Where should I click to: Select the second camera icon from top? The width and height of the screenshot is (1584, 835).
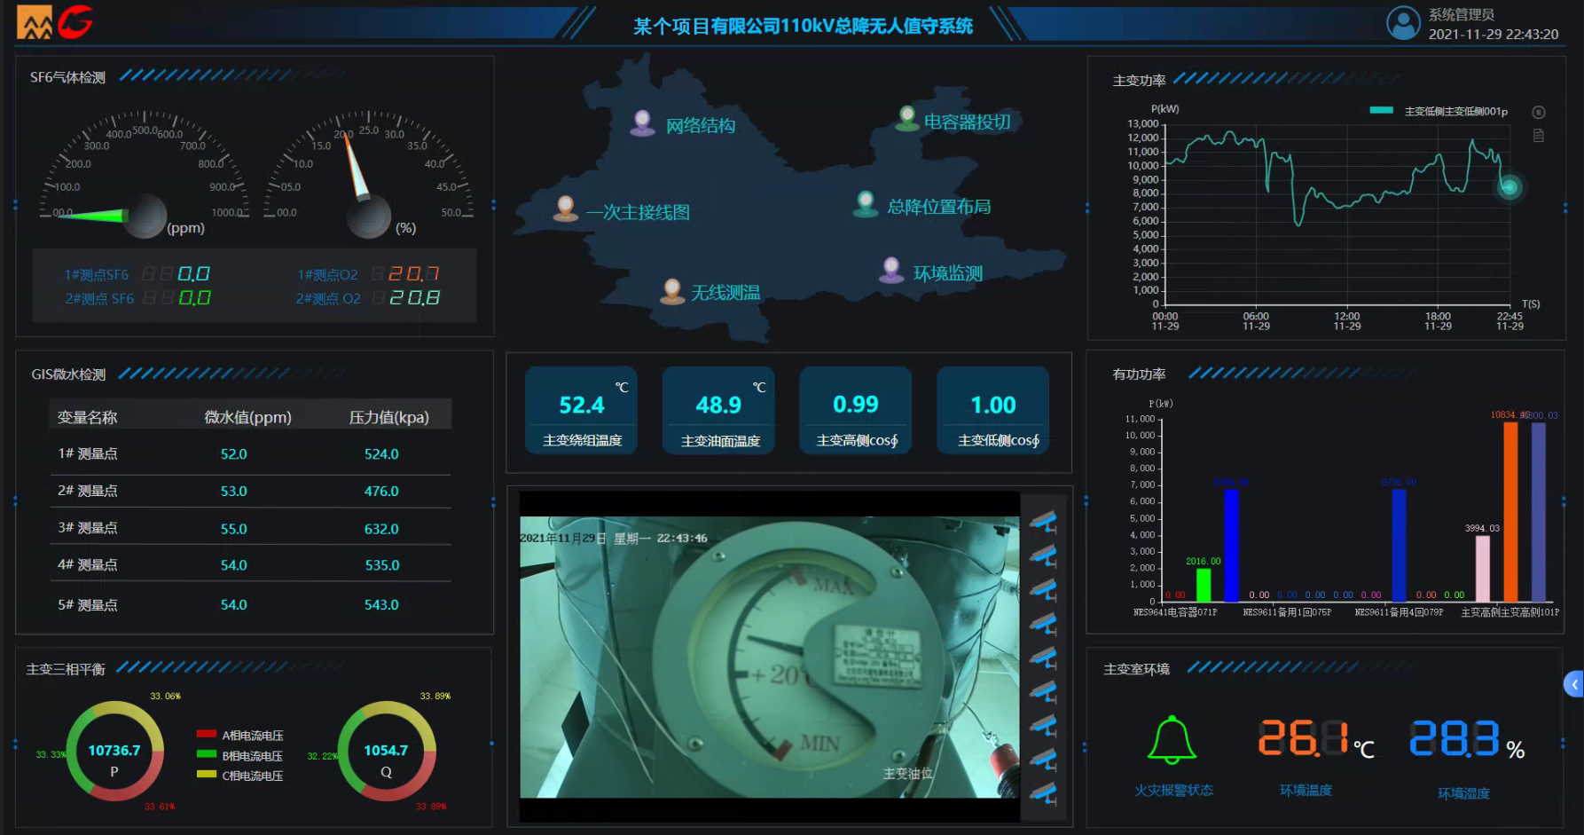[1044, 556]
